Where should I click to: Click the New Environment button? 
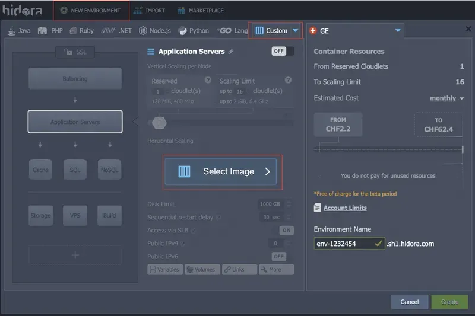tap(91, 11)
